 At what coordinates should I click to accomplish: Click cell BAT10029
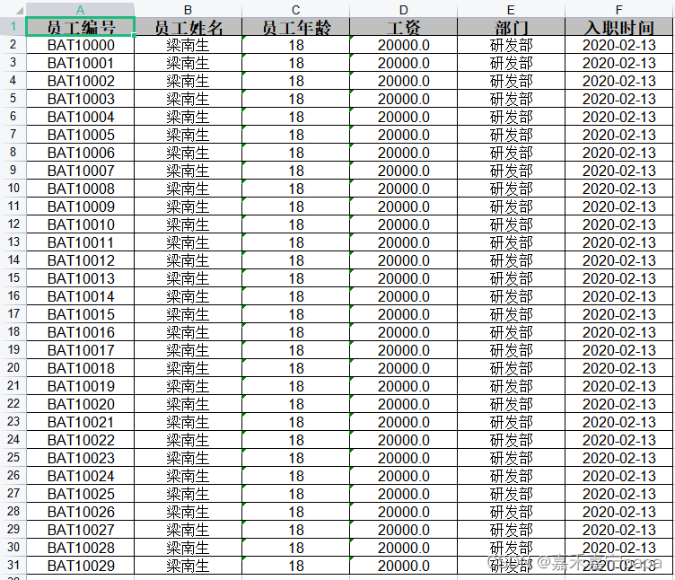81,565
